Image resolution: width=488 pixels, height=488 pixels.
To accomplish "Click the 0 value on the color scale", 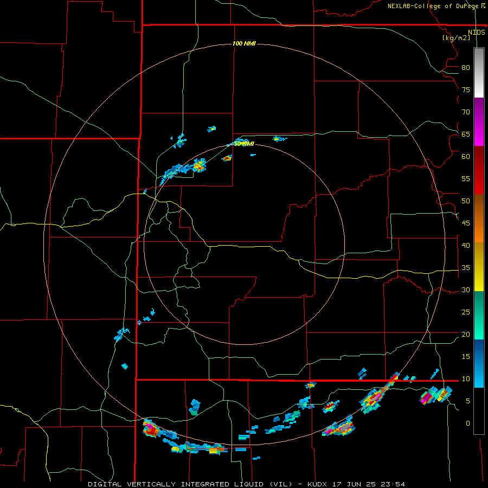I will [x=468, y=423].
